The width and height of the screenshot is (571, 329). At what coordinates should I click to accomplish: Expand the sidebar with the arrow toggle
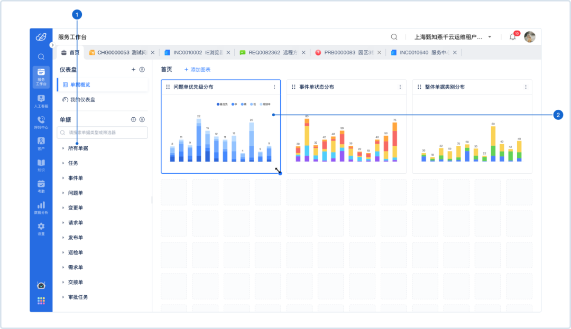52,45
